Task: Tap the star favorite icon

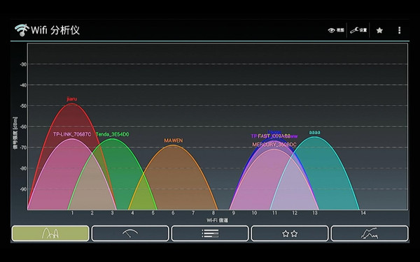Action: click(x=379, y=31)
